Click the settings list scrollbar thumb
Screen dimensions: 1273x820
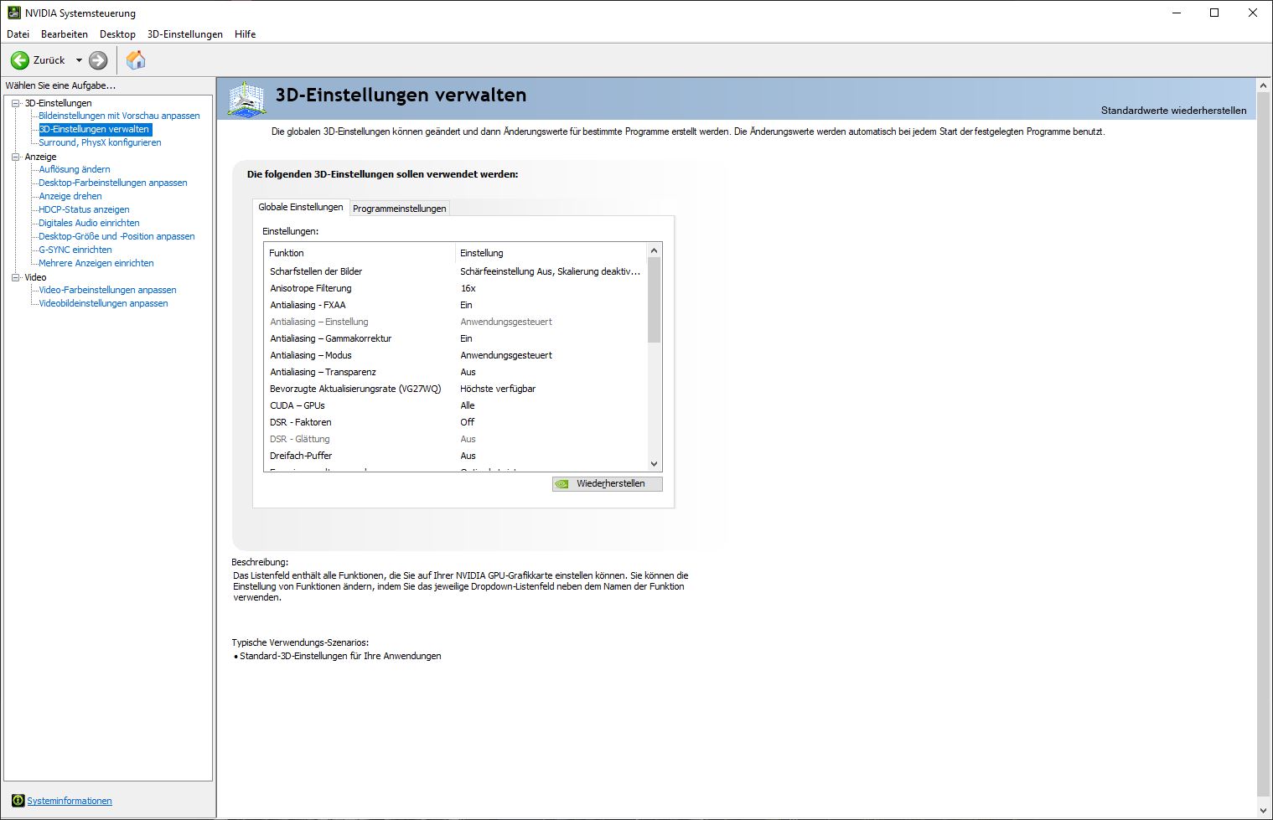click(655, 300)
